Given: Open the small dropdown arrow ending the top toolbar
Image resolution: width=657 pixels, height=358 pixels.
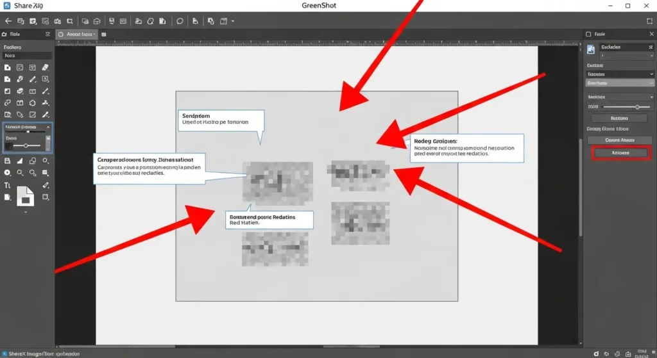Looking at the screenshot, I should tap(233, 21).
